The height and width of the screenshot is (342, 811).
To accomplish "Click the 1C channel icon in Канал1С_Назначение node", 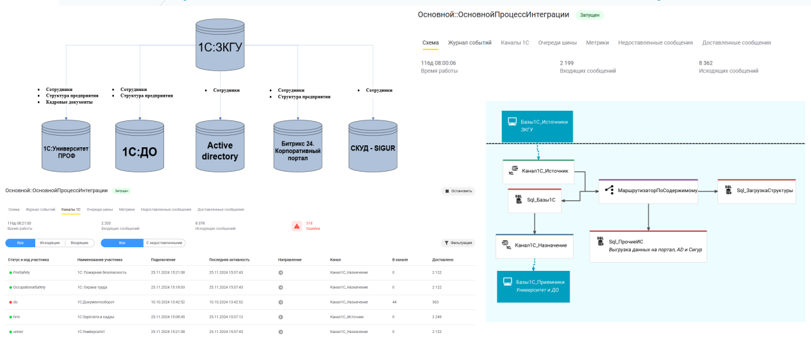I will click(x=506, y=245).
